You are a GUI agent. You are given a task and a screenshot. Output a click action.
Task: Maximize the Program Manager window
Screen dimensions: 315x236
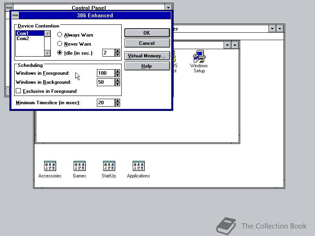pyautogui.click(x=280, y=29)
